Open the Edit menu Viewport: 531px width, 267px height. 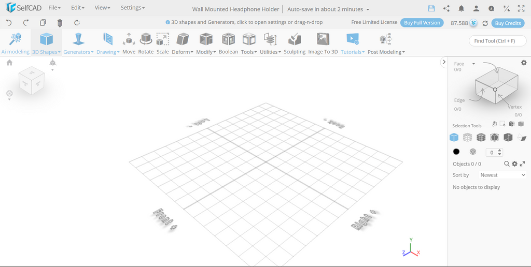point(78,7)
